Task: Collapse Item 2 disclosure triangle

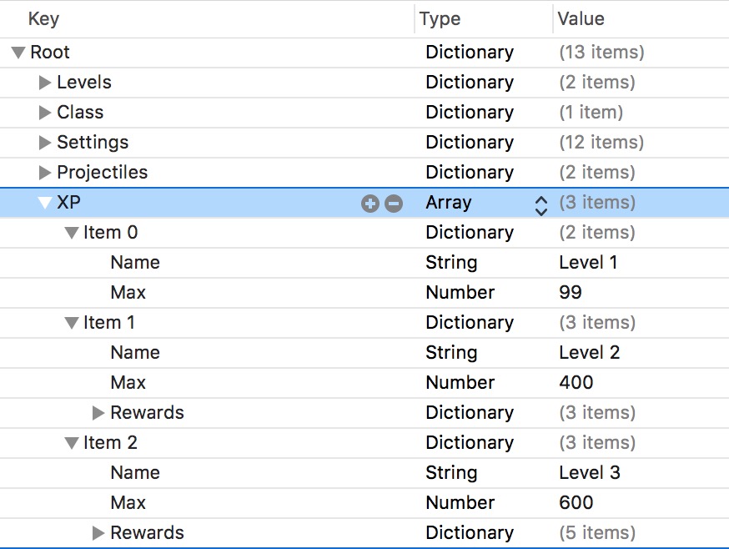Action: click(x=72, y=443)
